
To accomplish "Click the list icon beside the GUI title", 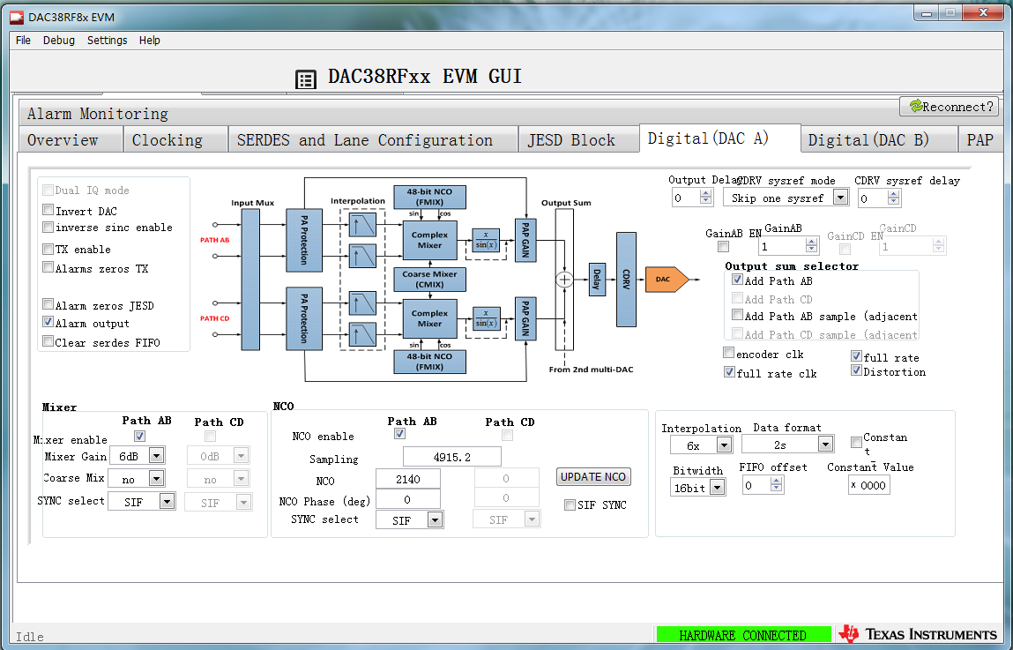I will (x=306, y=79).
